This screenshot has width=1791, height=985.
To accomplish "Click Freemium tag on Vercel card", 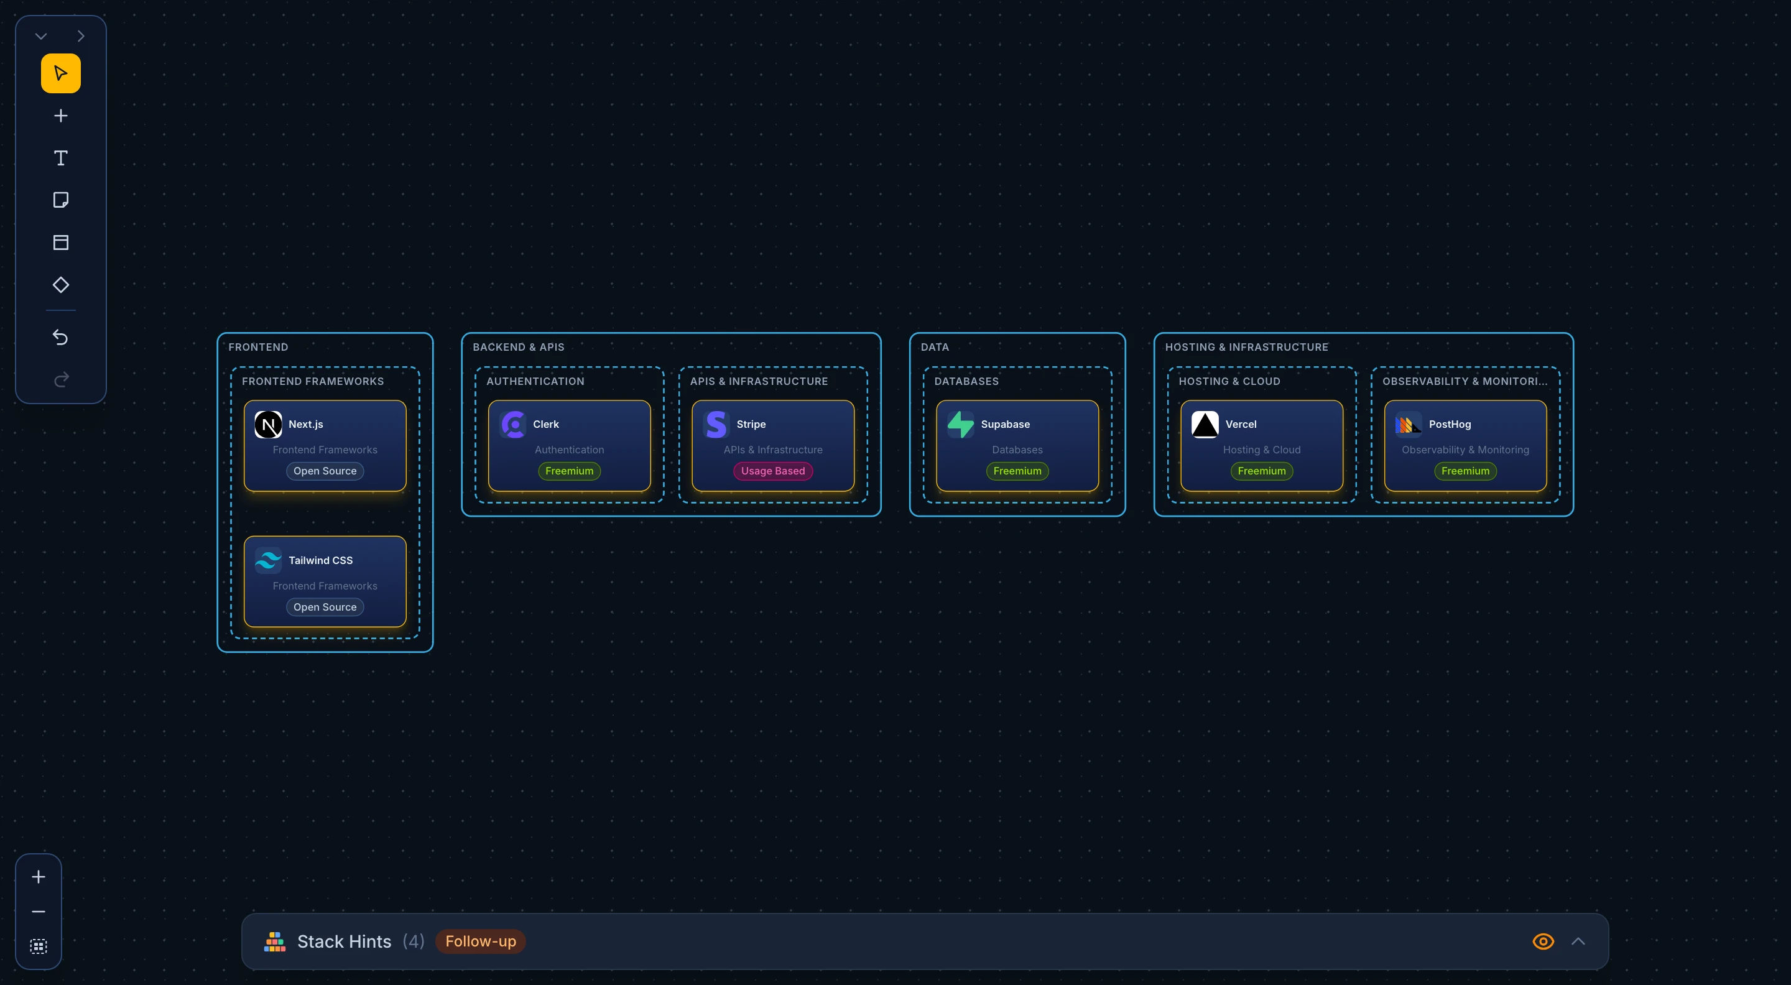I will click(x=1261, y=471).
